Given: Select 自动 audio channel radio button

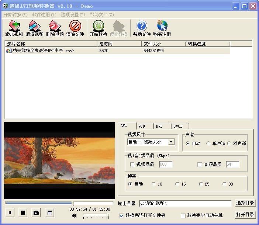Looking at the screenshot, I should click(187, 143).
